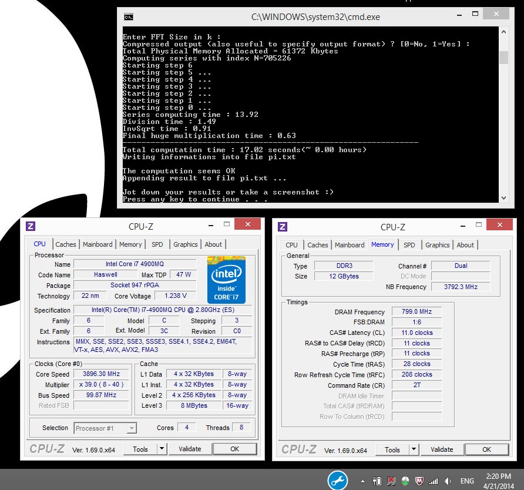Open Graphics tab in left CPU-Z window
The height and width of the screenshot is (490, 524).
click(x=186, y=244)
